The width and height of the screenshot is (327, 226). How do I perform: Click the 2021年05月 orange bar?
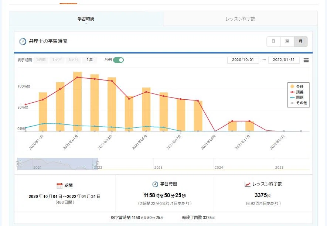tap(146, 109)
